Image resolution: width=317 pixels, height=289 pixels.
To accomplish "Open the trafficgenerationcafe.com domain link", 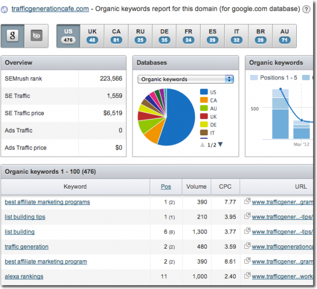I will (x=50, y=9).
